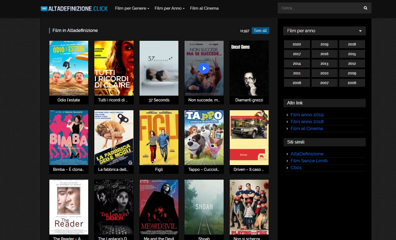Select year 2019 button

click(325, 44)
